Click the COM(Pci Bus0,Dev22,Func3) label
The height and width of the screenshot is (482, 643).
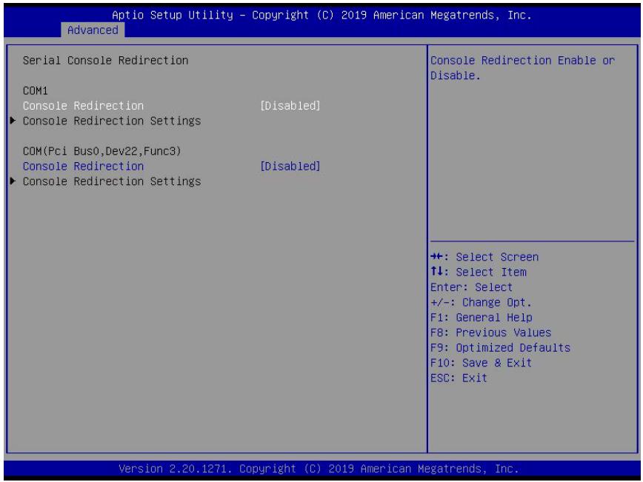[x=101, y=151]
